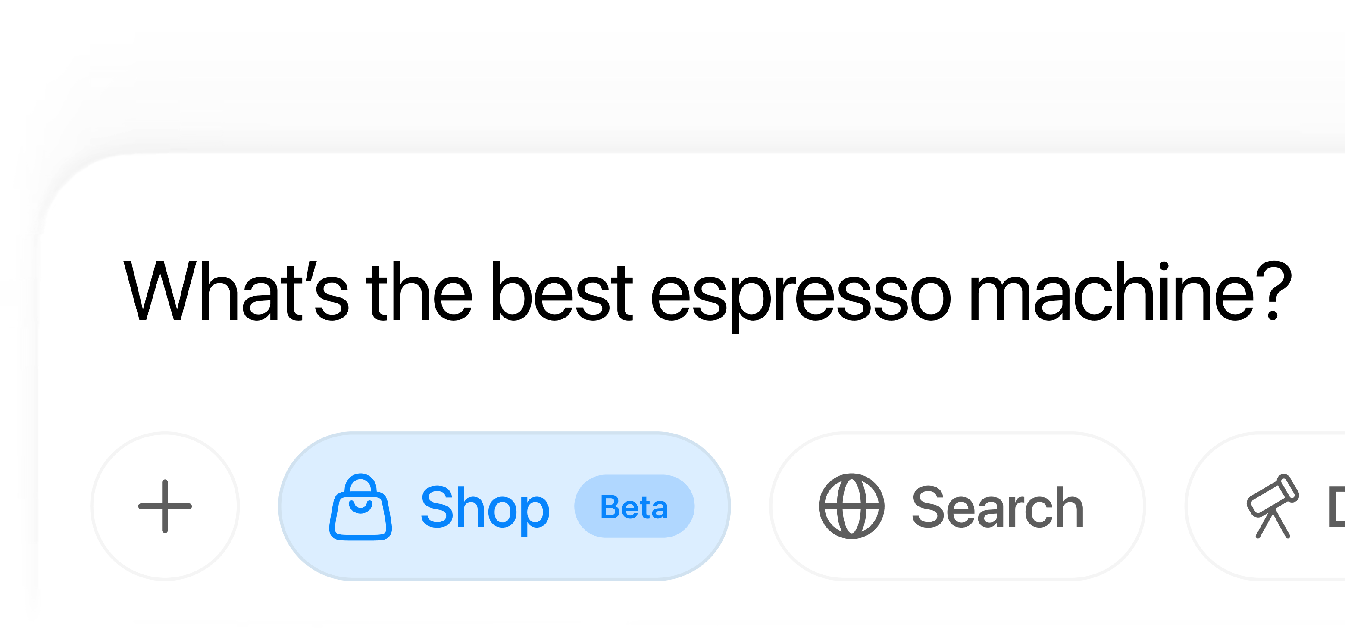Click the plus icon to add attachment
1345x643 pixels.
[x=165, y=506]
